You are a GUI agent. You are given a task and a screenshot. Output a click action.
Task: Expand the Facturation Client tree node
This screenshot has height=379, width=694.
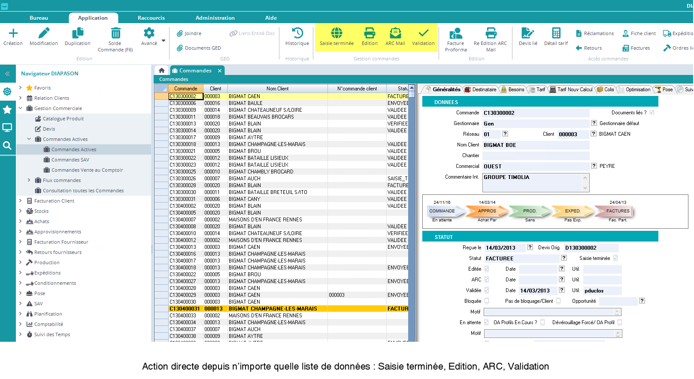click(20, 200)
